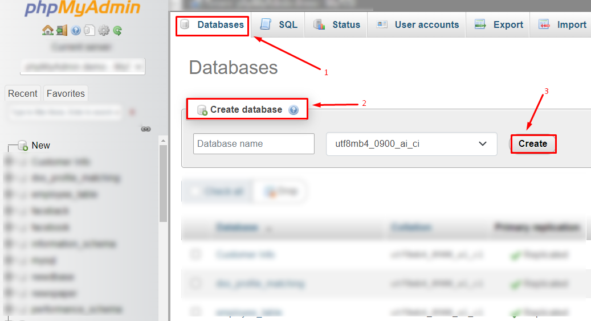Click the Database name input field
Image resolution: width=591 pixels, height=321 pixels.
coord(254,144)
